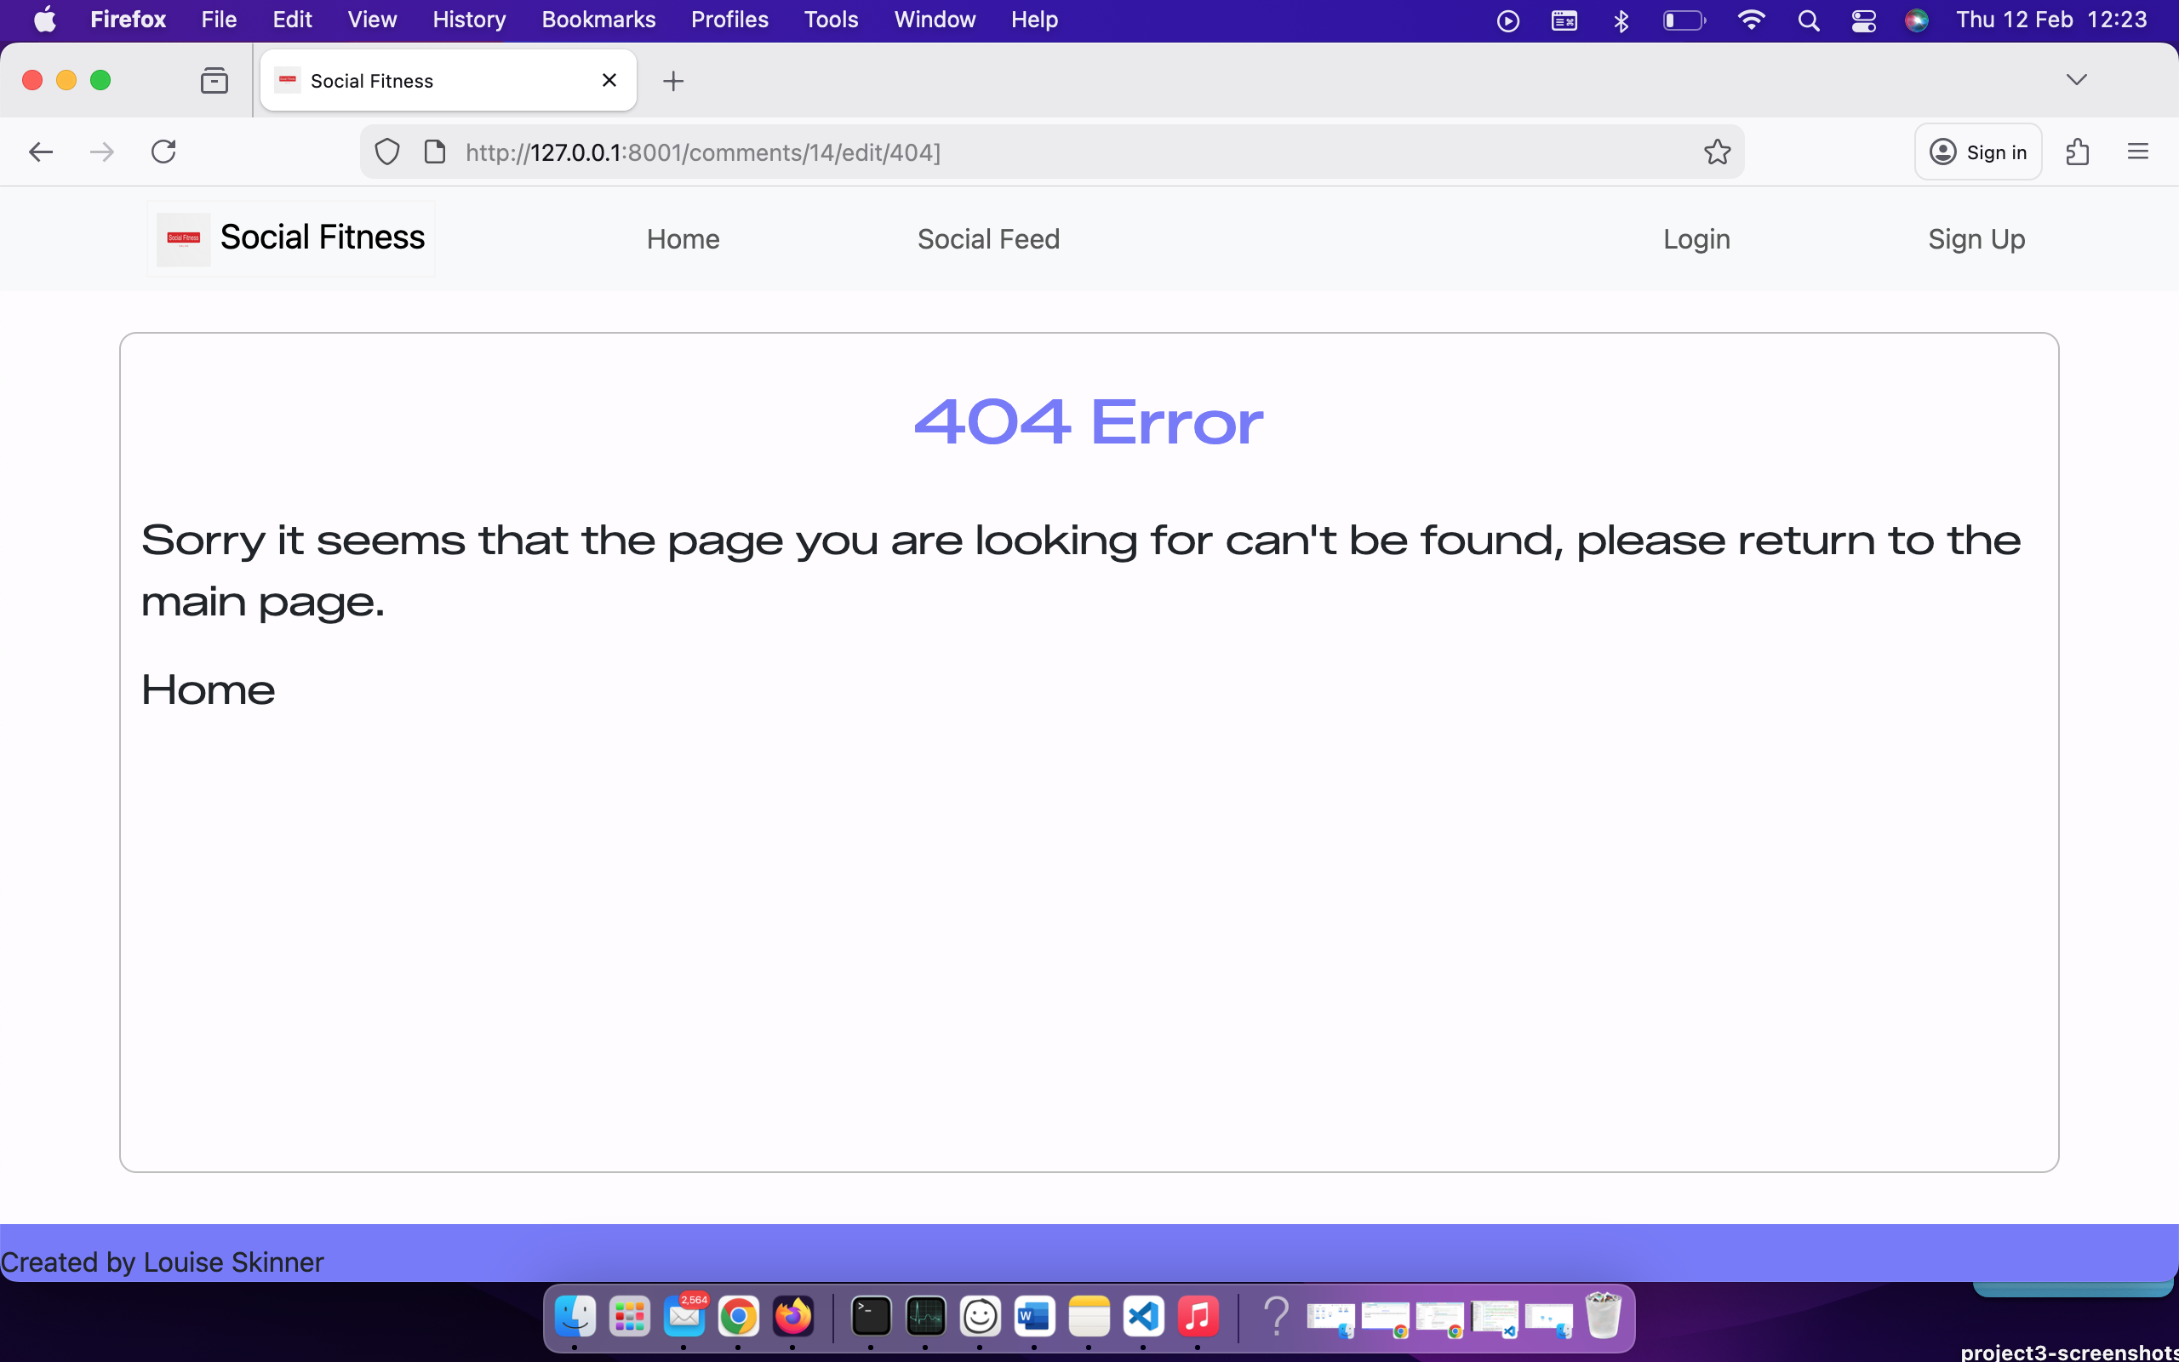
Task: Click the Sign in button
Action: [1977, 152]
